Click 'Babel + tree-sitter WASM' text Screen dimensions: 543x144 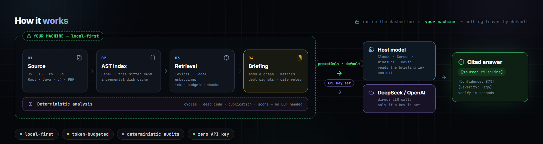point(127,74)
